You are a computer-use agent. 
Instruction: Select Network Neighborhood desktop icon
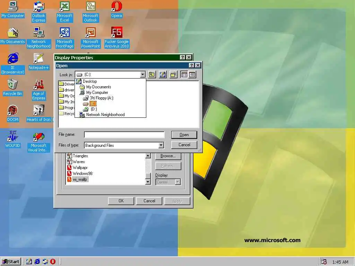tap(39, 38)
